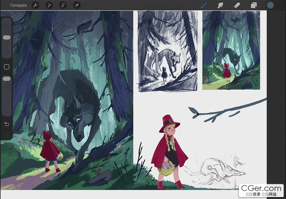Viewport: 286px width, 199px height.
Task: Activate the Transform arrow tool
Action: pos(77,5)
